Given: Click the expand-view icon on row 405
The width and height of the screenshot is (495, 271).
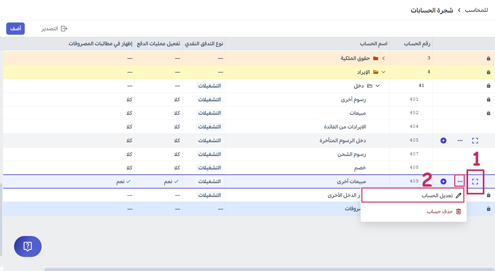Looking at the screenshot, I should [475, 141].
